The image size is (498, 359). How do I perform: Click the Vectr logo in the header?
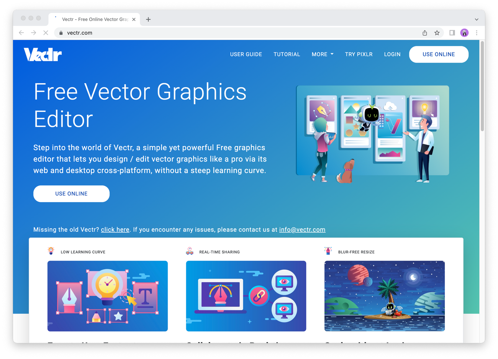click(x=43, y=55)
